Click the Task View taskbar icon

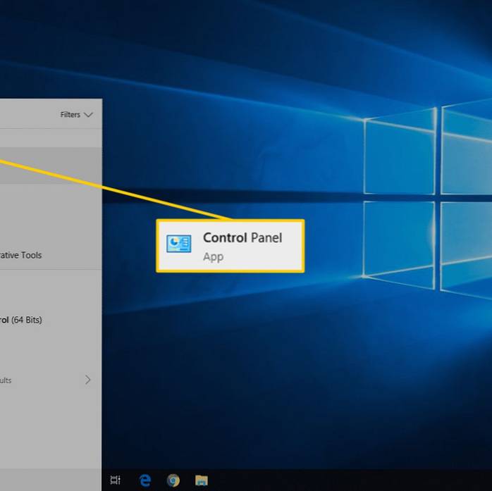click(x=116, y=480)
